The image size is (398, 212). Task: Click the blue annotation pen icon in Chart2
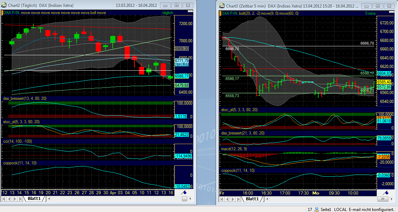(184, 193)
